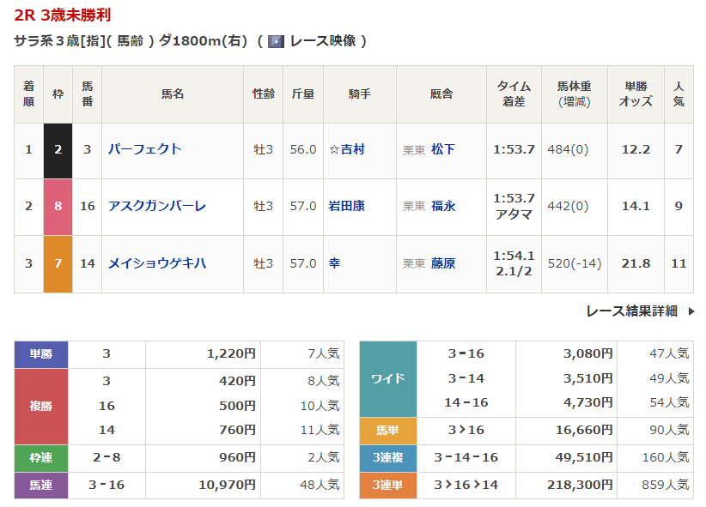The width and height of the screenshot is (706, 507).
Task: Open horse パーフェクト profile link
Action: tap(144, 149)
